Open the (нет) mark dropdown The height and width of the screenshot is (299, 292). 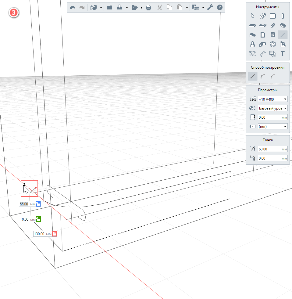[272, 126]
